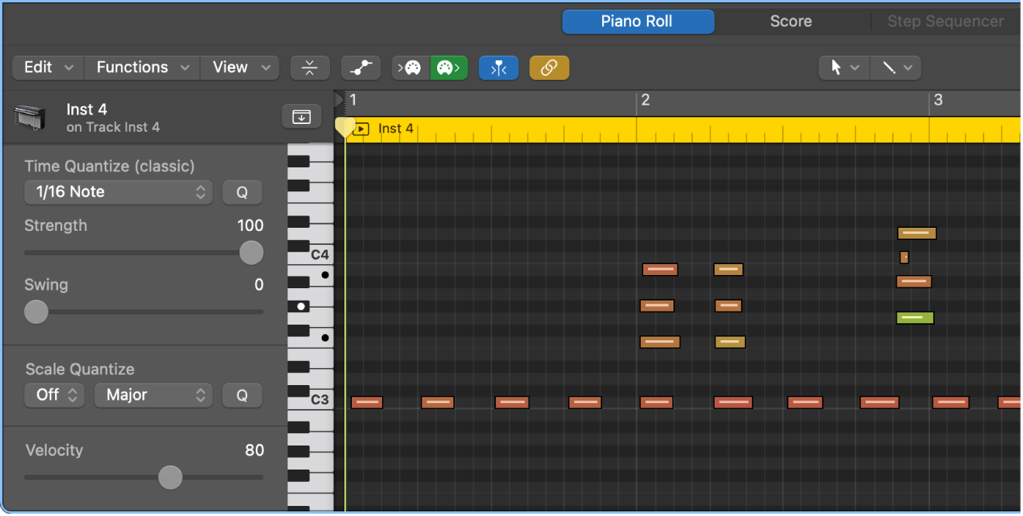
Task: Click the MIDI In palette icon
Action: click(x=412, y=68)
